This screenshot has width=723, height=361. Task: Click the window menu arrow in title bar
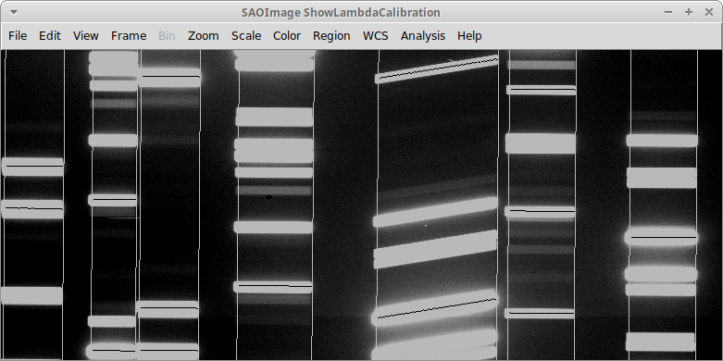(x=14, y=12)
